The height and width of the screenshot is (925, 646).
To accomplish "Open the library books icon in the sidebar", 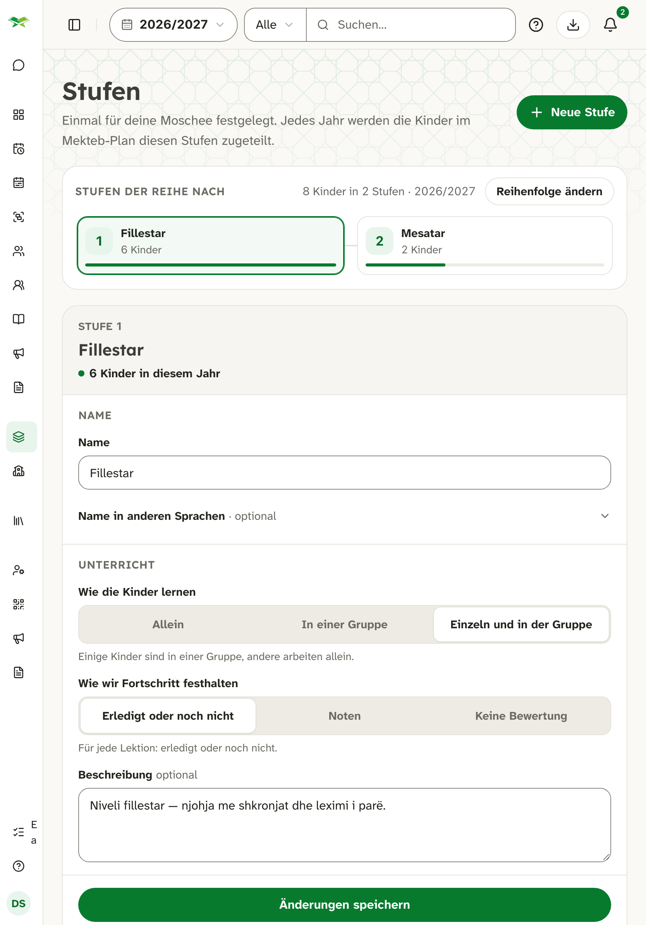I will click(19, 521).
